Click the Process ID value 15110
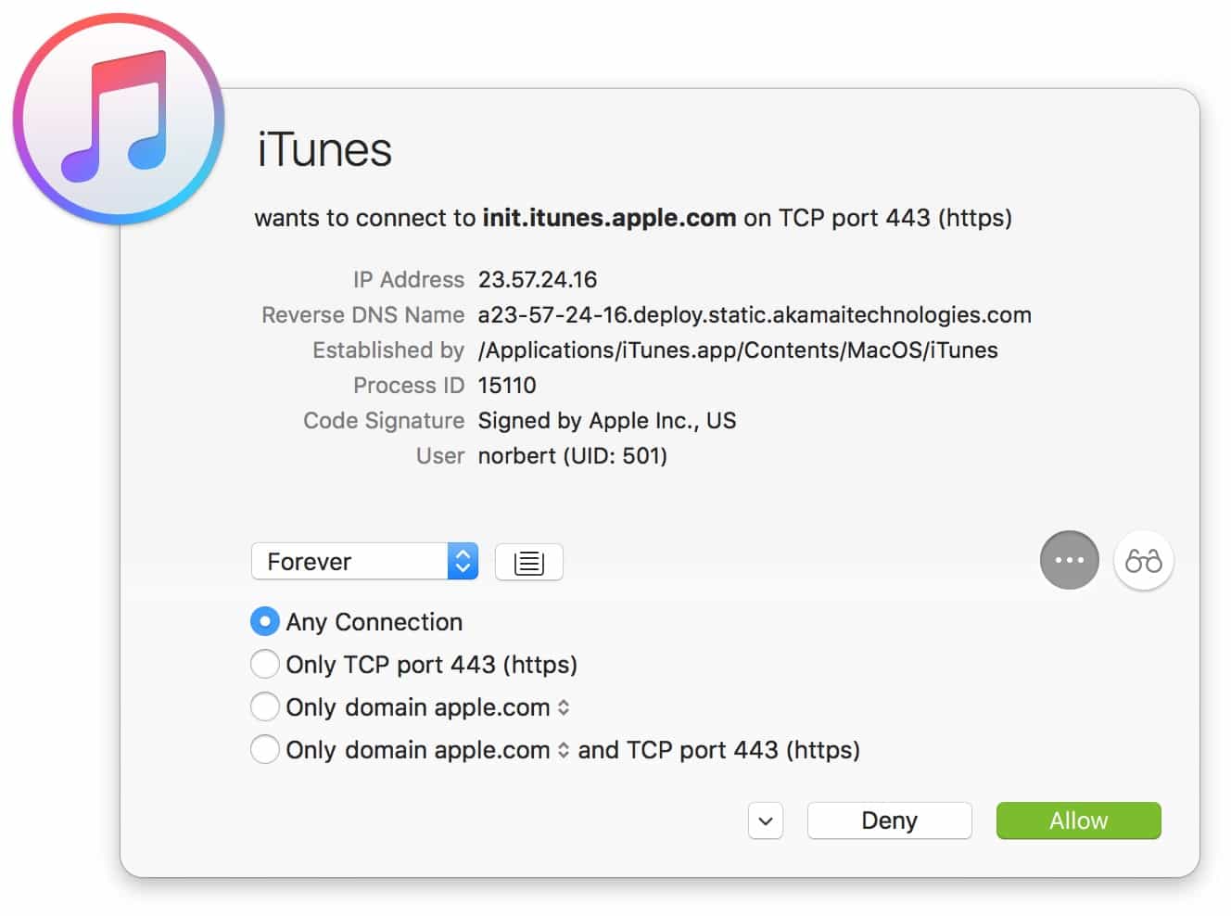 tap(506, 385)
